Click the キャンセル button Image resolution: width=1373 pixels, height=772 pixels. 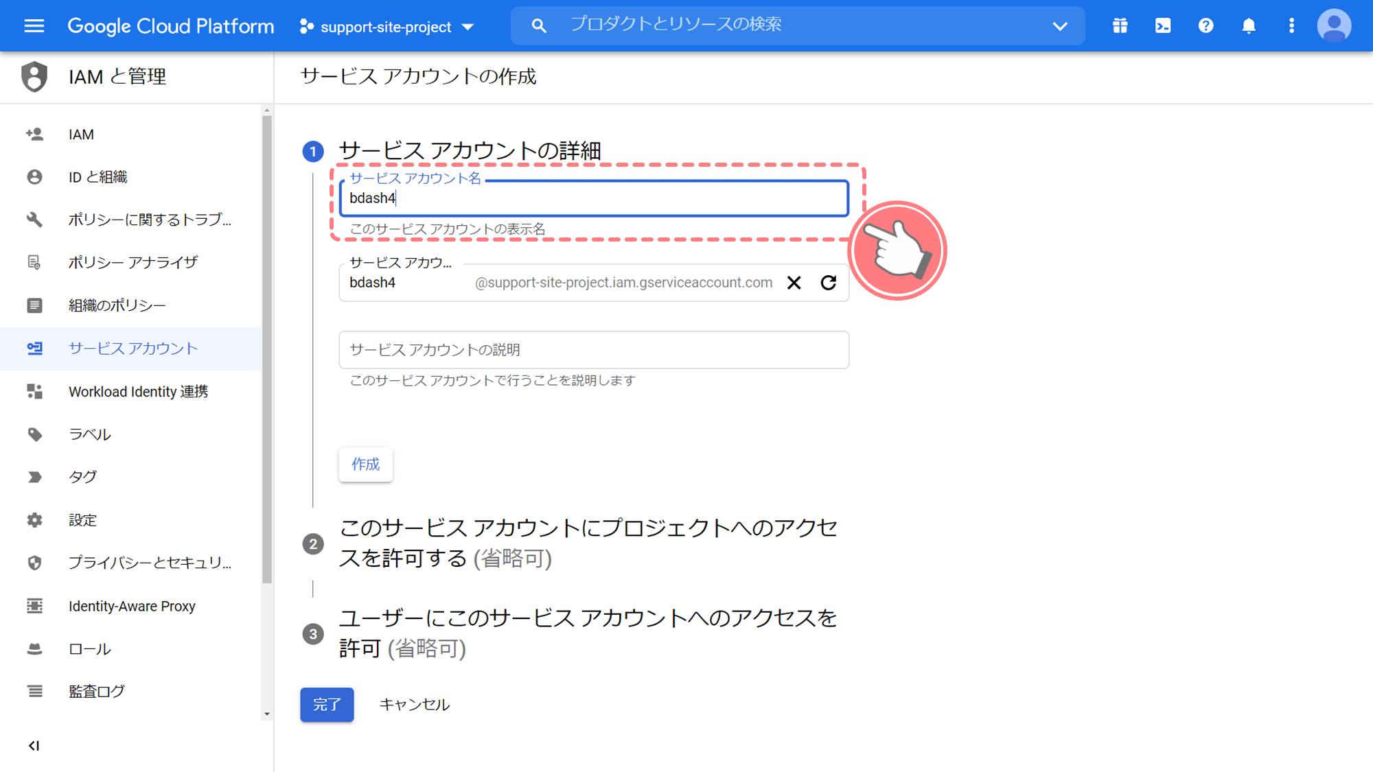(415, 705)
